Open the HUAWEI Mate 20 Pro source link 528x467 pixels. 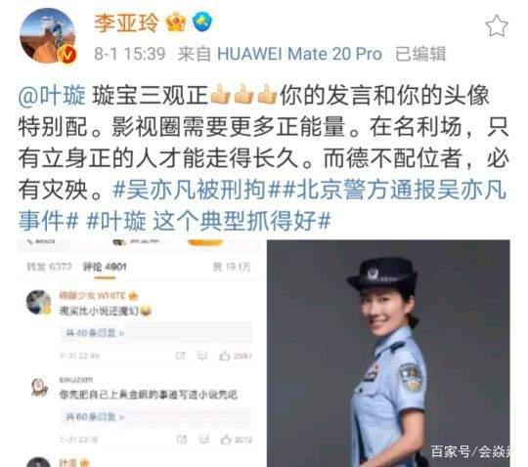pyautogui.click(x=300, y=54)
